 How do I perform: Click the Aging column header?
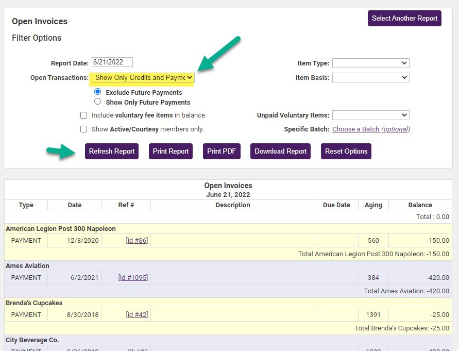373,205
